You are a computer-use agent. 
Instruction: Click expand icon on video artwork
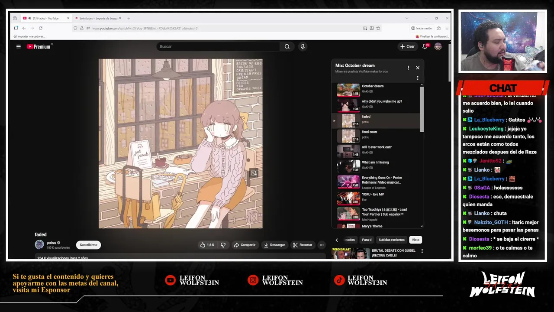(254, 173)
